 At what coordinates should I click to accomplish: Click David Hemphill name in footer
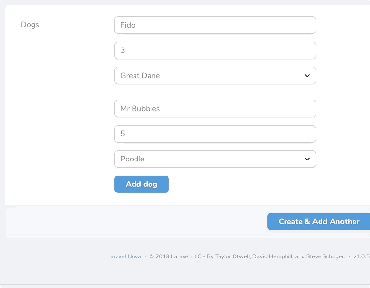273,256
